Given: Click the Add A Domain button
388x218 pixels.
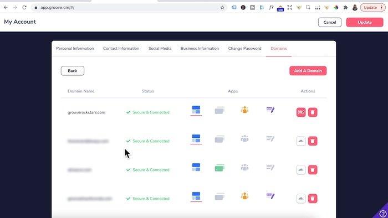Looking at the screenshot, I should pos(308,71).
